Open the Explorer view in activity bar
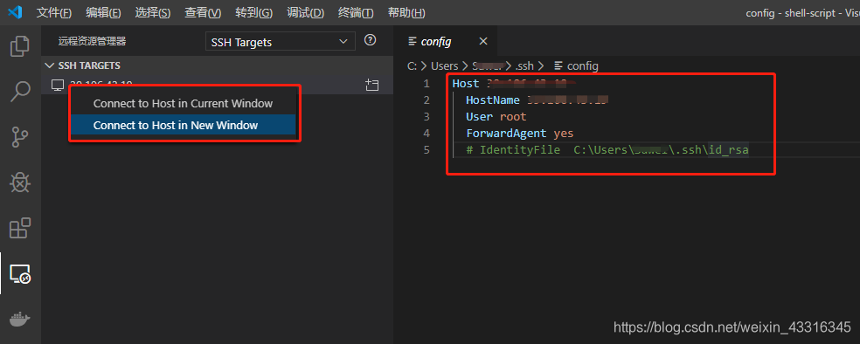This screenshot has height=344, width=860. [20, 46]
